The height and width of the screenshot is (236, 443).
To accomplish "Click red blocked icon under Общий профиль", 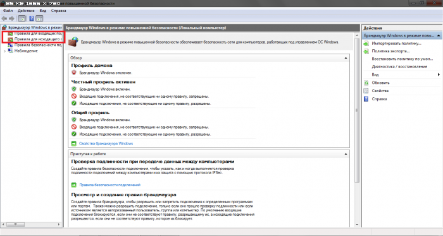I will pyautogui.click(x=74, y=127).
